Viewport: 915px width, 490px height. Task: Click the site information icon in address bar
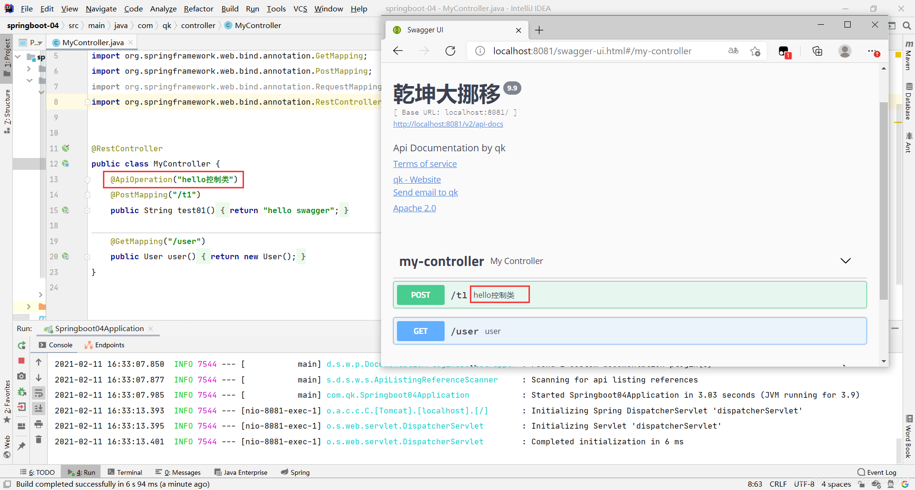pyautogui.click(x=480, y=51)
